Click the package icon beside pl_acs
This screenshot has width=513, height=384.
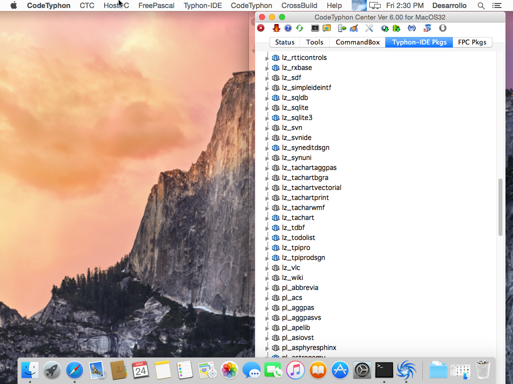pyautogui.click(x=276, y=298)
